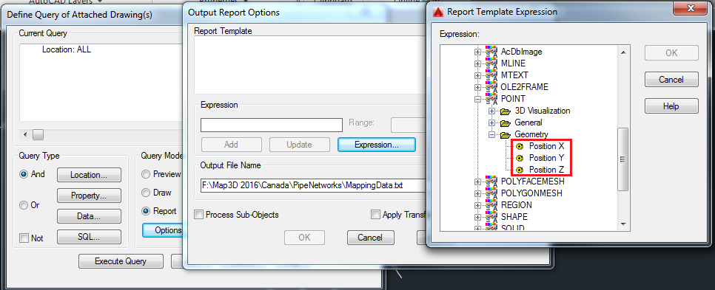The height and width of the screenshot is (290, 715).
Task: Click the General folder icon
Action: 506,122
